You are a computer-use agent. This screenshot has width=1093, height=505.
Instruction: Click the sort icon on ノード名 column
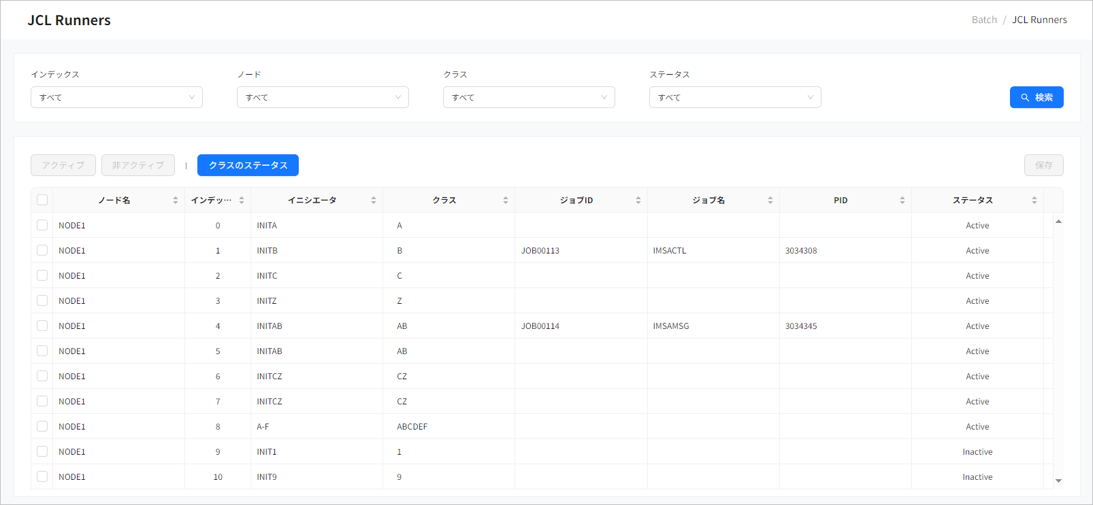176,201
